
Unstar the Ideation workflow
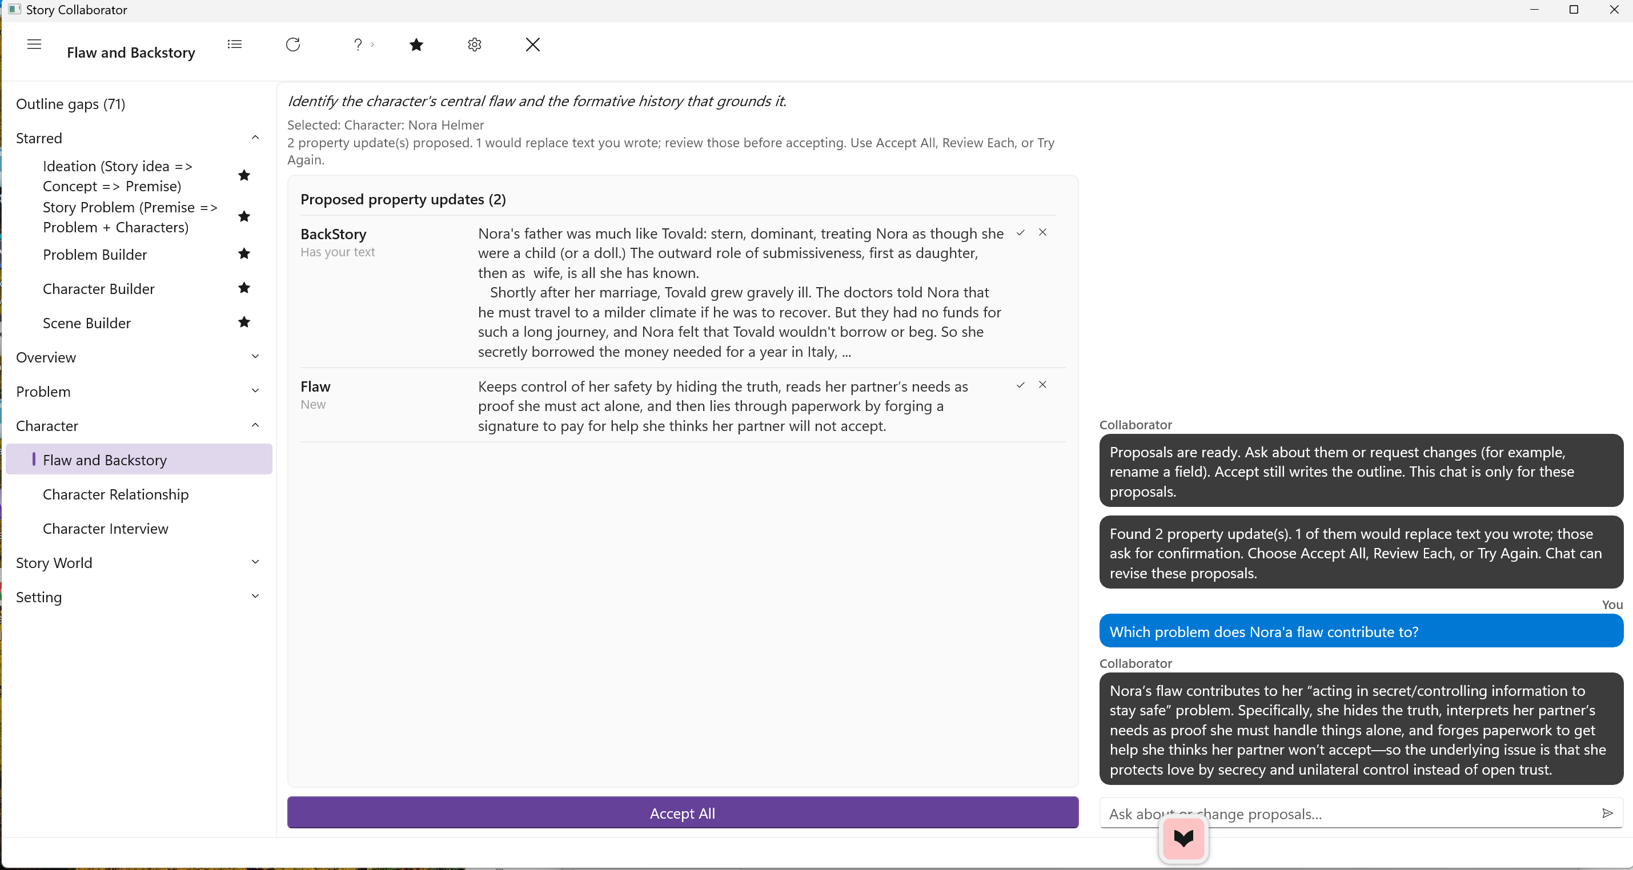pyautogui.click(x=244, y=175)
